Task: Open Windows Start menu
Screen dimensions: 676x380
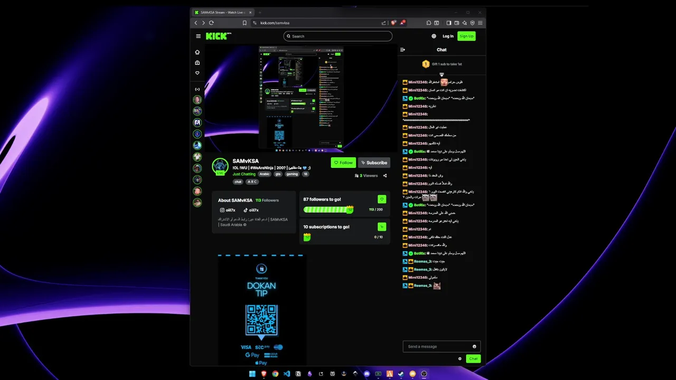Action: (x=252, y=374)
